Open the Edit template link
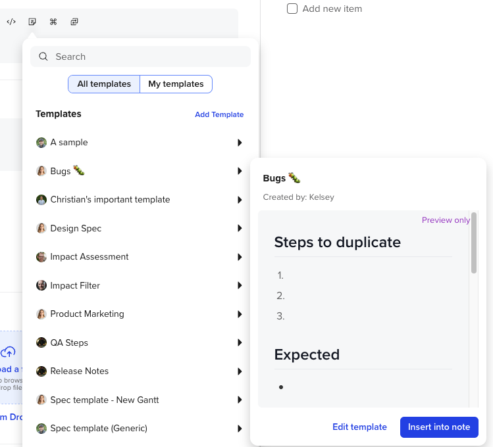 pos(359,427)
